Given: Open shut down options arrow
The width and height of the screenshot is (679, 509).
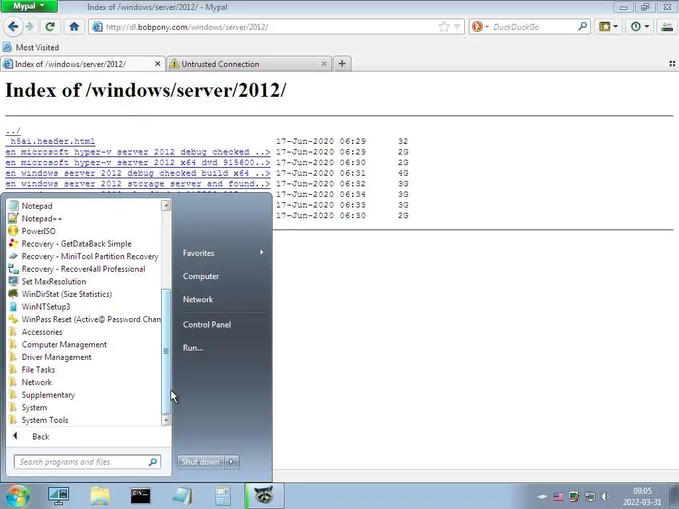Looking at the screenshot, I should point(231,462).
